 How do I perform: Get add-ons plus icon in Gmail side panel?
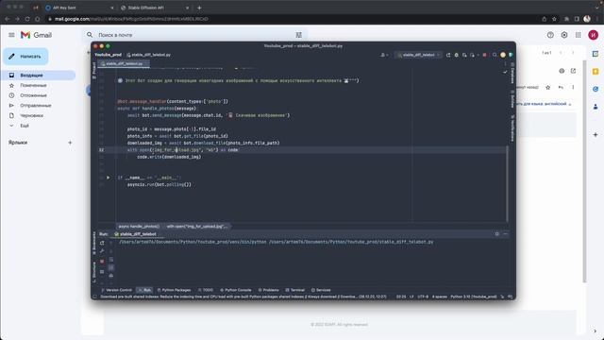[x=596, y=135]
